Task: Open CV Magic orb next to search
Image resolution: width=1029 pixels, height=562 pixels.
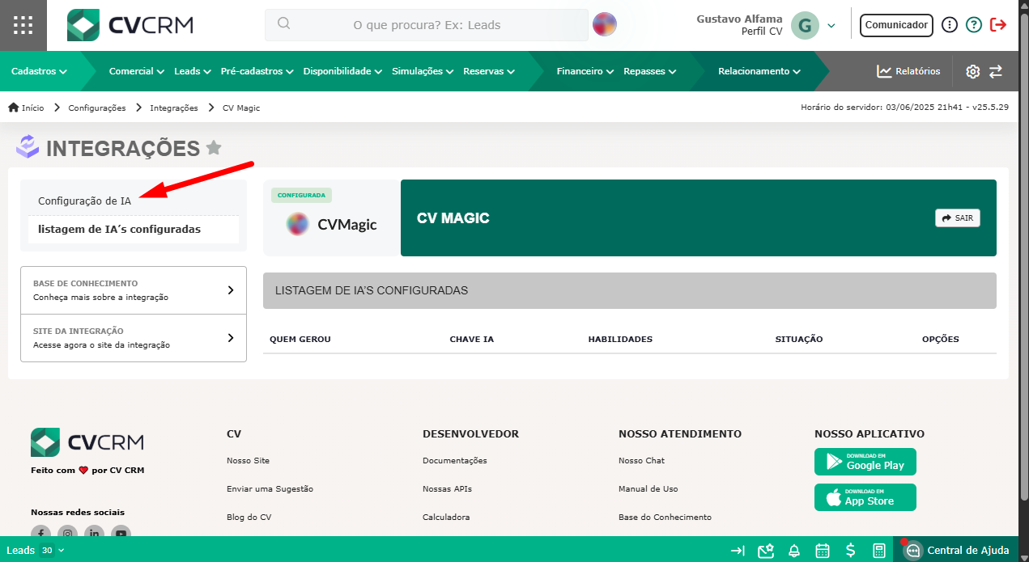Action: (x=605, y=24)
